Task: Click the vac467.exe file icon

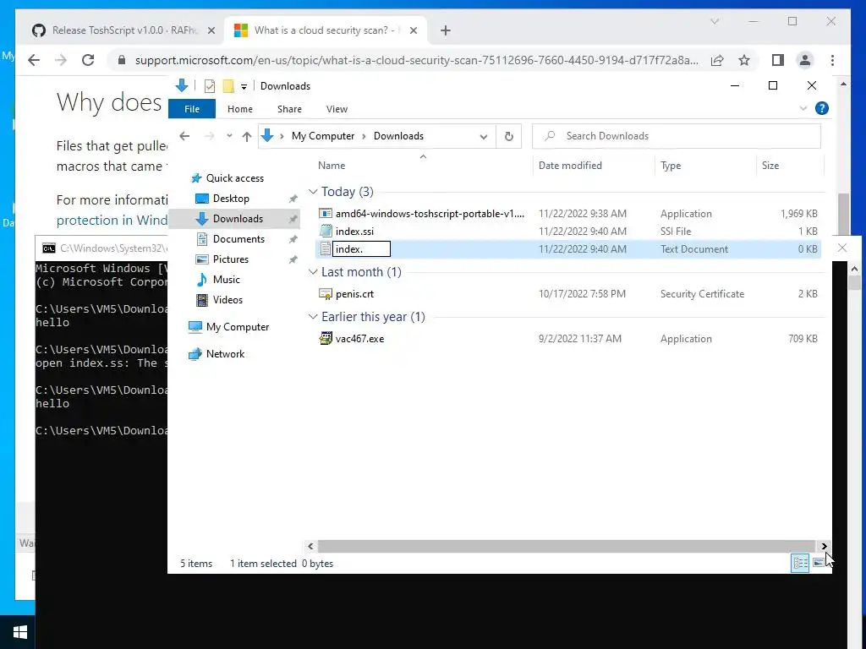Action: click(326, 339)
